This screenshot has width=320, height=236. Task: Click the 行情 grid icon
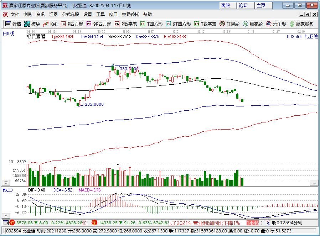[x=8, y=24]
